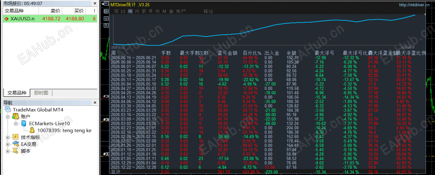Image resolution: width=435 pixels, height=175 pixels.
Task: Select the 月 monthly statistics tab
Action: (137, 11)
